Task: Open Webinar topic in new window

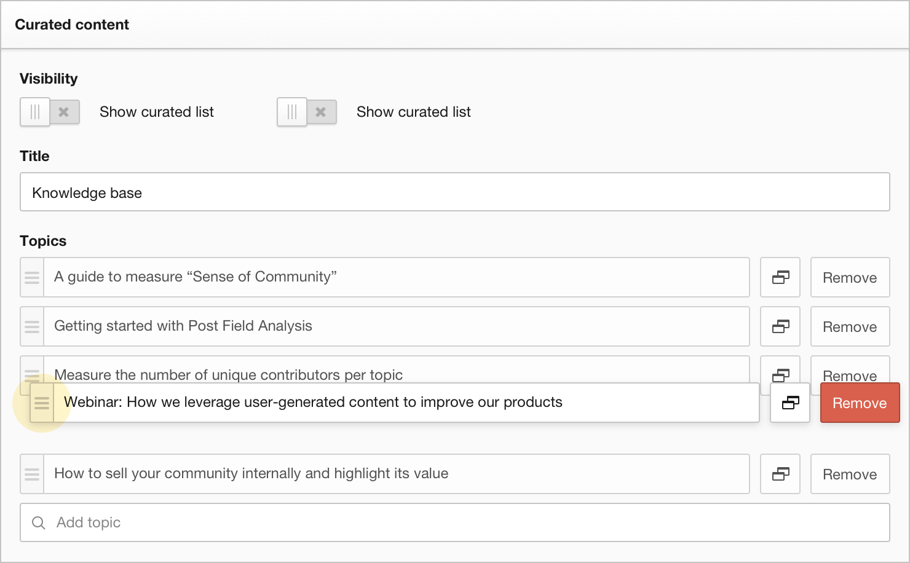Action: pos(790,403)
